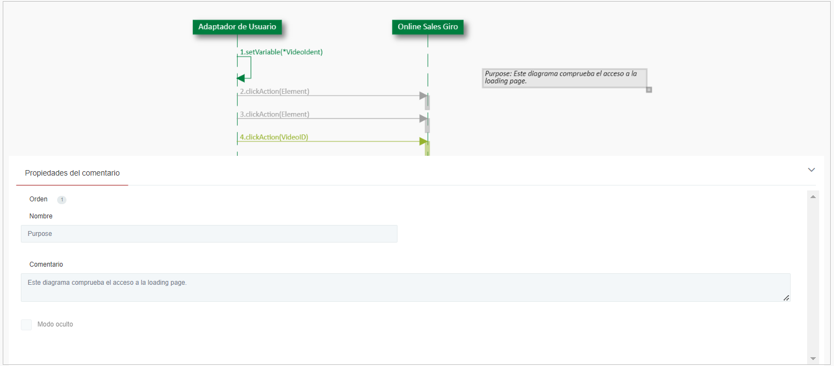The height and width of the screenshot is (366, 834).
Task: Click the comment note's corner handle square
Action: pyautogui.click(x=648, y=89)
